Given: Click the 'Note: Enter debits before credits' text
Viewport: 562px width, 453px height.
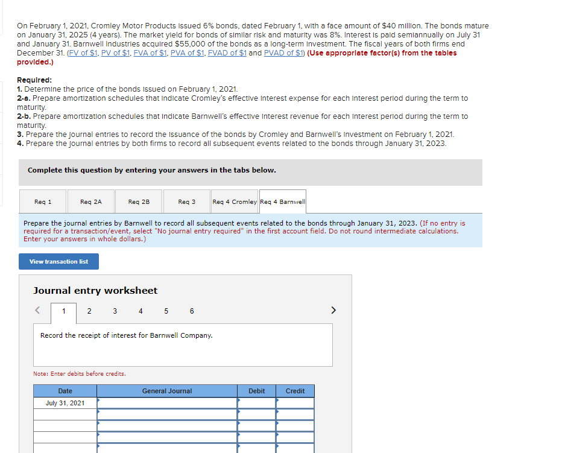Looking at the screenshot, I should point(80,374).
